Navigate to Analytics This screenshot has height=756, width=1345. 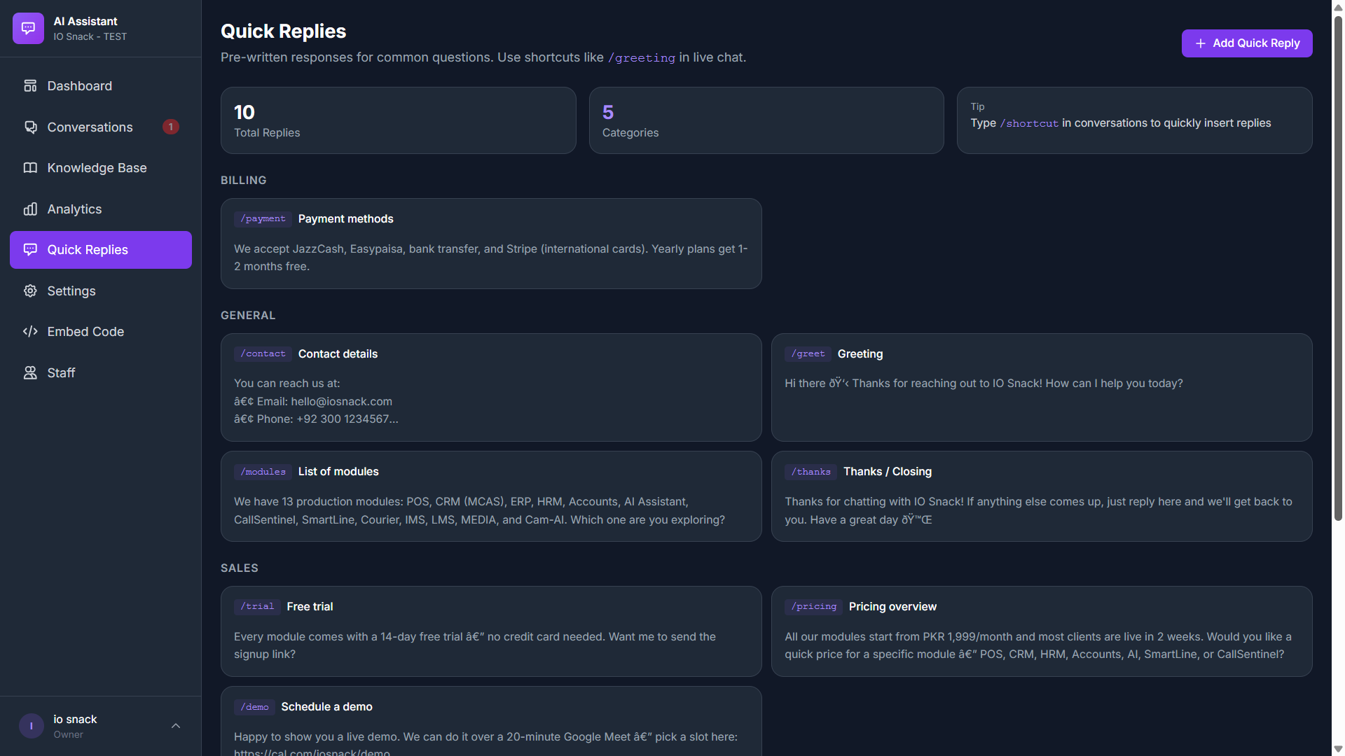click(101, 209)
